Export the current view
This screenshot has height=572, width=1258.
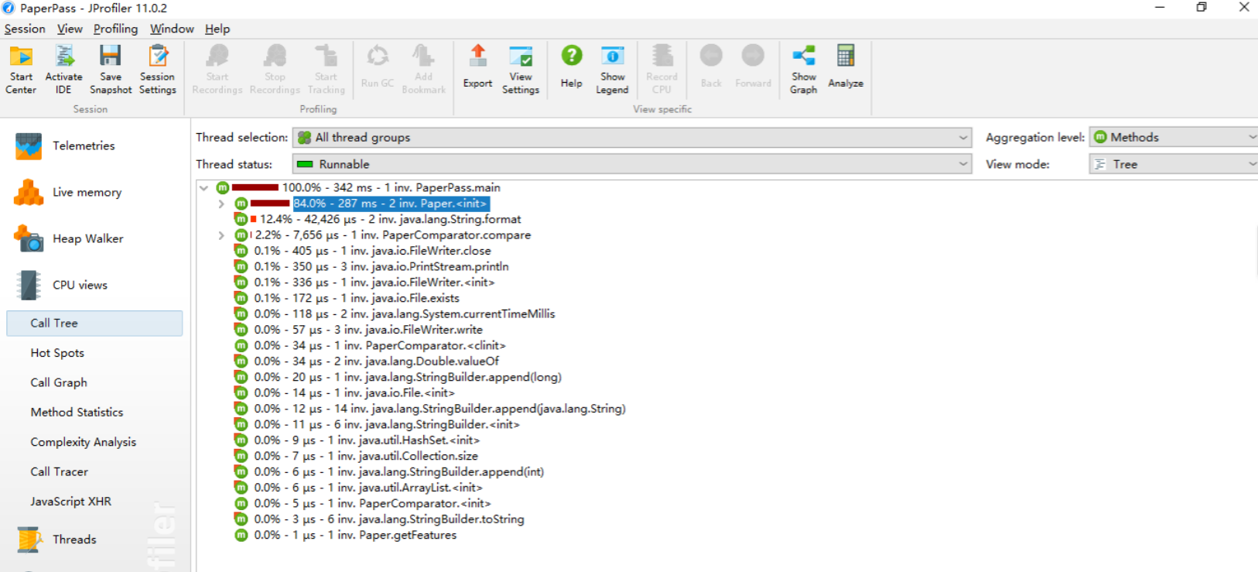[477, 67]
